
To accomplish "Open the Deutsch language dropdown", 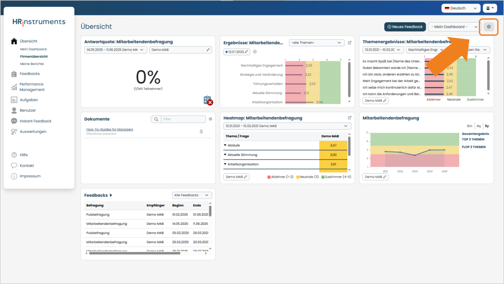I will 461,8.
